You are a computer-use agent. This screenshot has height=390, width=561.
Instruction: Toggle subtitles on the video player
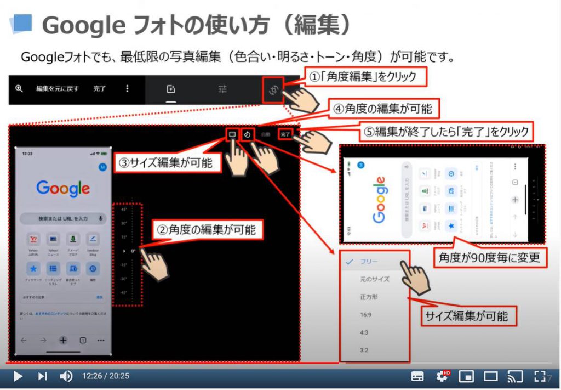(x=417, y=376)
